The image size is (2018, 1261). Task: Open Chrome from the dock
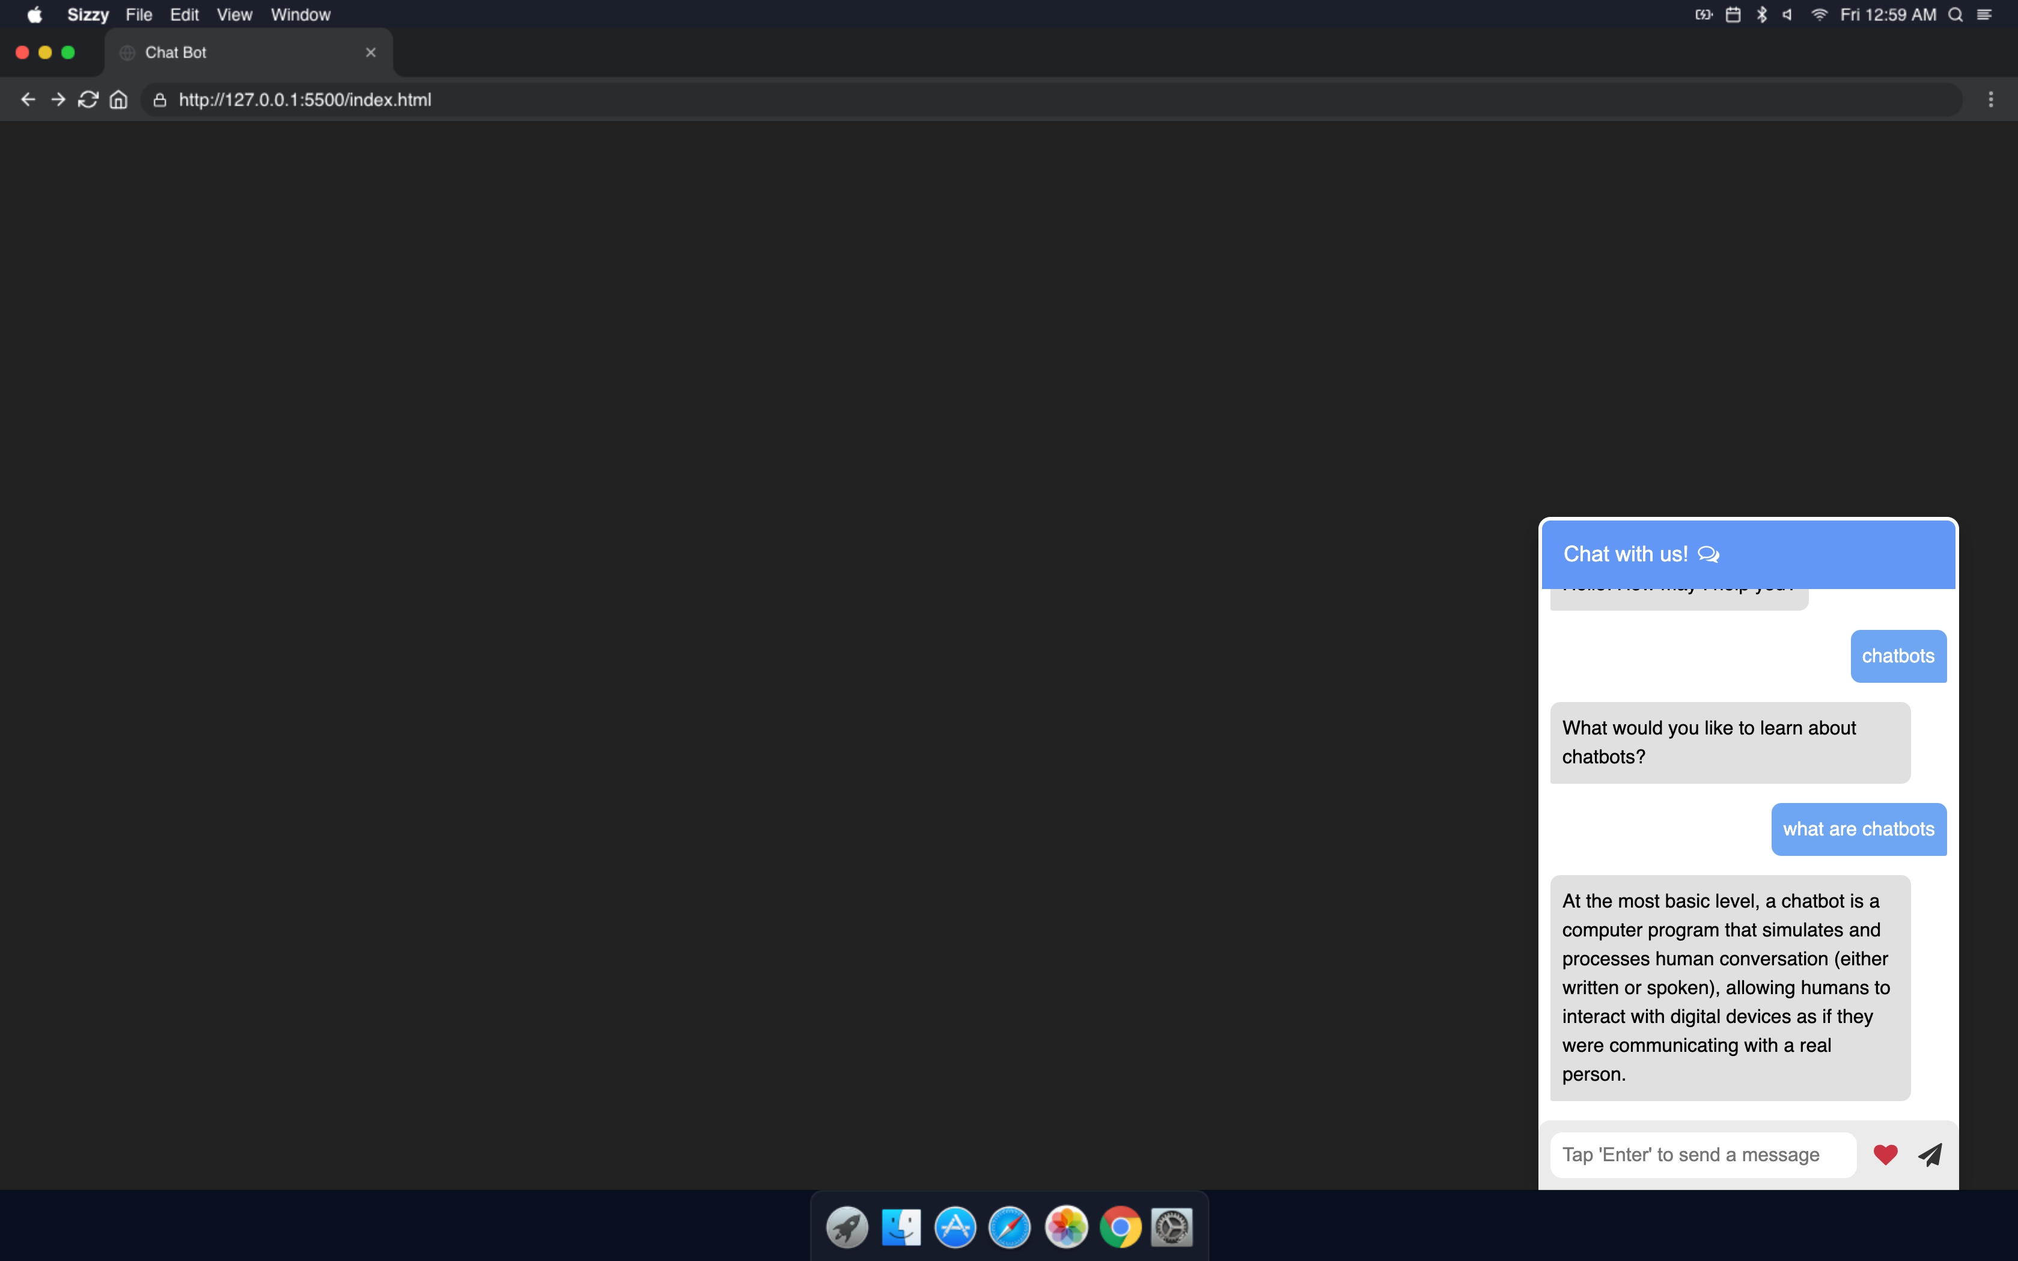pos(1120,1227)
